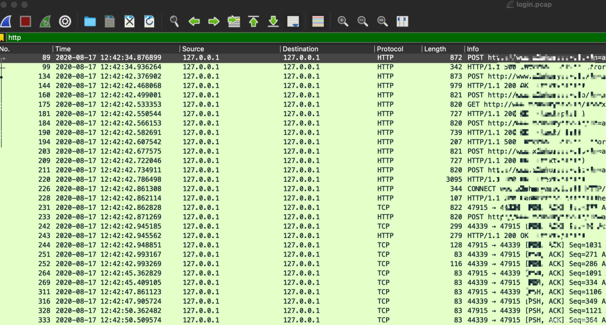
Task: Select packet 252 with Seq=286
Action: pos(303,264)
